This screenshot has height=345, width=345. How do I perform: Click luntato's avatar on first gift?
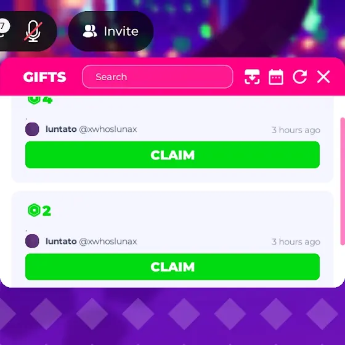click(x=32, y=129)
